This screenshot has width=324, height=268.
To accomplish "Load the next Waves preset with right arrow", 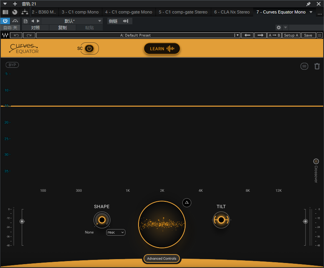I will (x=261, y=35).
